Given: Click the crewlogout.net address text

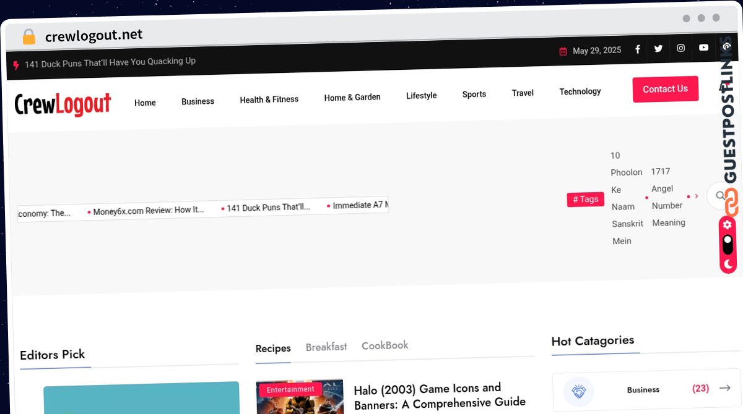Looking at the screenshot, I should click(x=94, y=36).
